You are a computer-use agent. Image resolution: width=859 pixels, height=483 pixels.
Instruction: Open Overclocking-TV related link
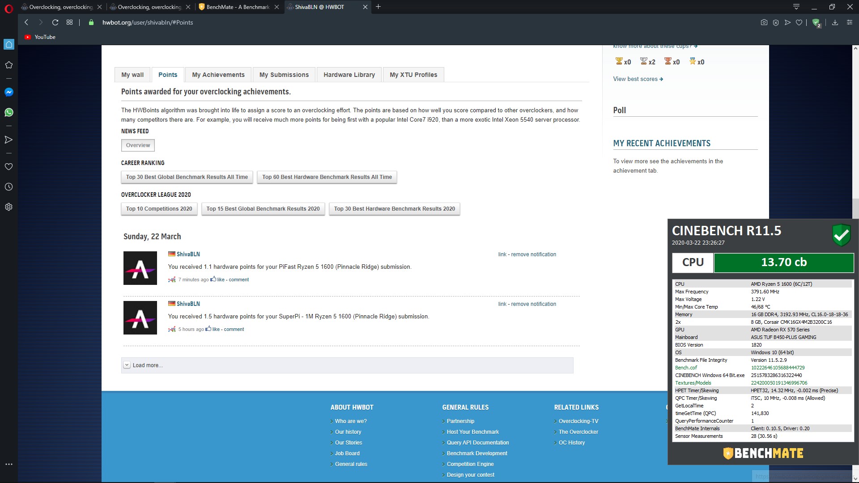click(x=578, y=421)
